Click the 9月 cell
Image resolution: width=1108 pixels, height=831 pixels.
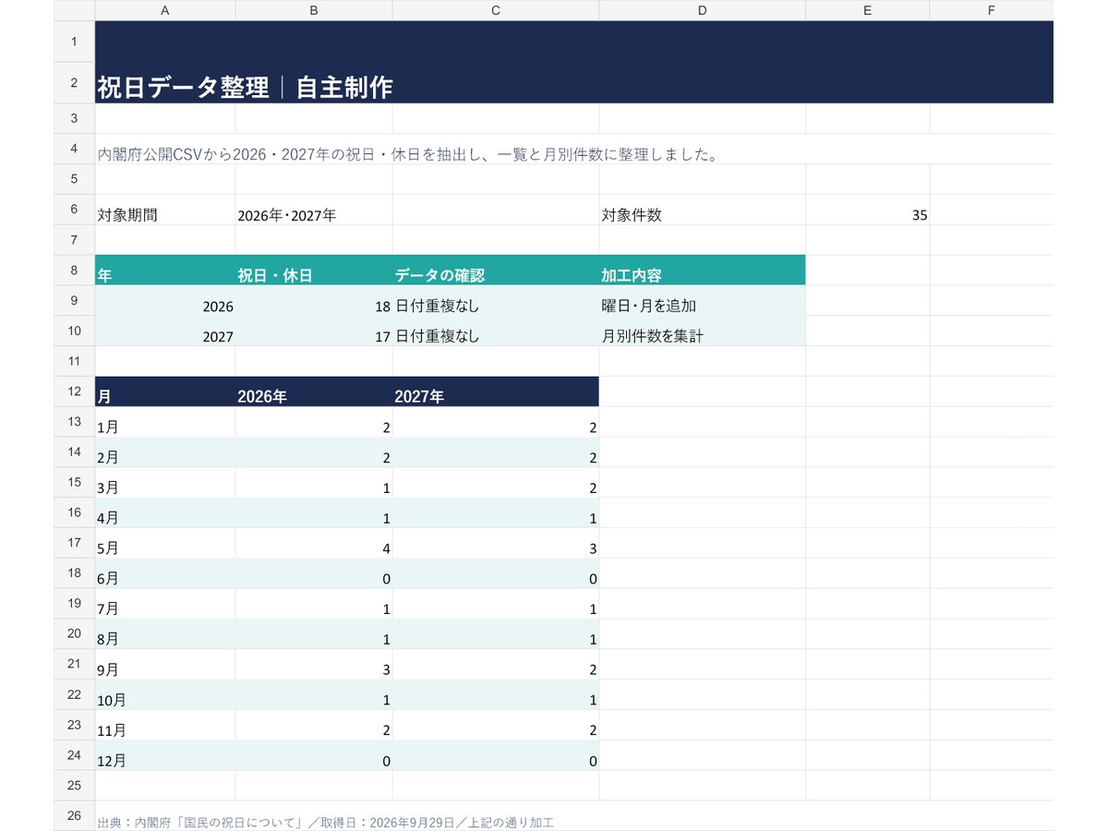point(165,665)
